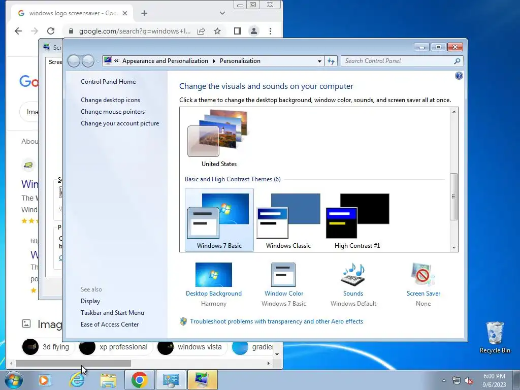The width and height of the screenshot is (520, 390).
Task: Open the Window Color icon
Action: click(283, 275)
